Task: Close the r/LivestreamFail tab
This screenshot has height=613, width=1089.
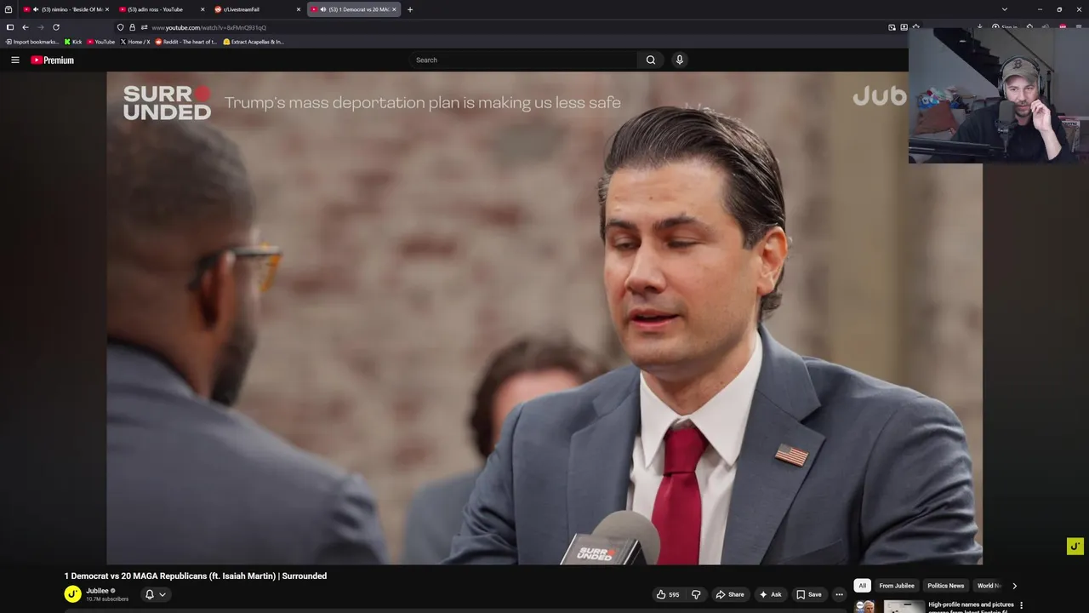Action: tap(299, 9)
